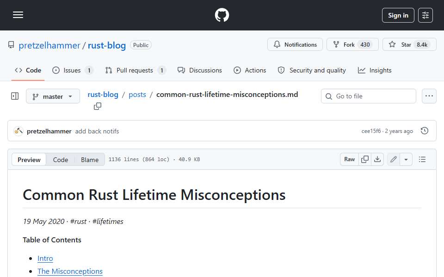Click the Public visibility badge

(x=141, y=45)
